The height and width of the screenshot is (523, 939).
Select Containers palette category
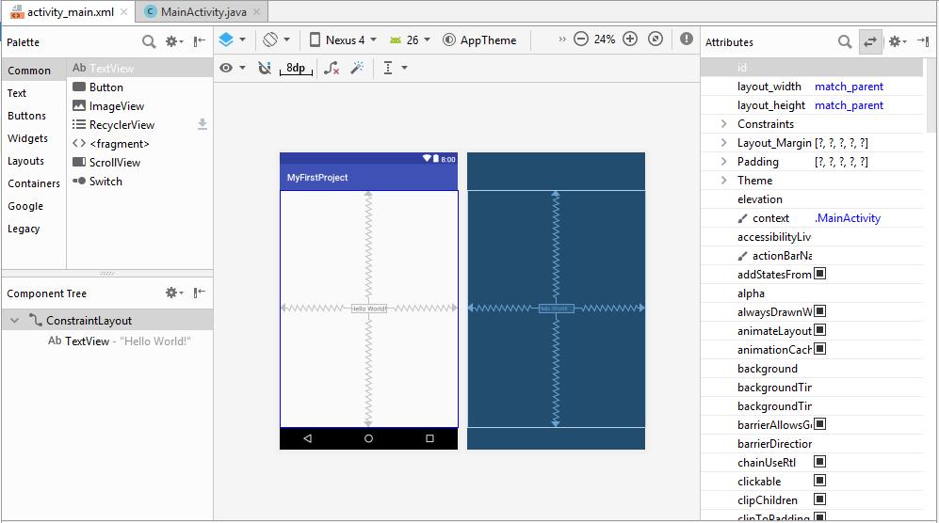point(34,183)
